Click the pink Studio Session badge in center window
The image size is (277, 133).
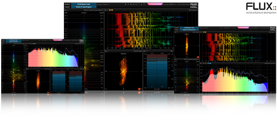pyautogui.click(x=155, y=4)
